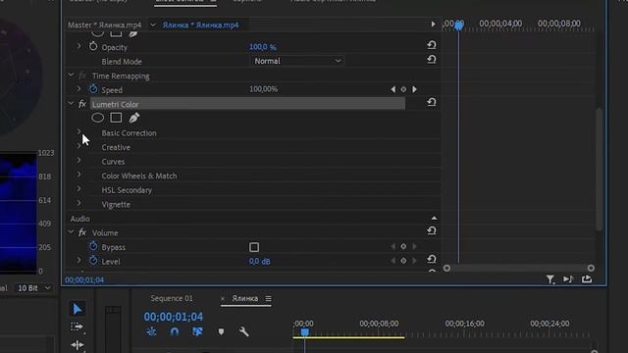Show or hide the timeline view arrow
The width and height of the screenshot is (628, 353).
tap(433, 25)
